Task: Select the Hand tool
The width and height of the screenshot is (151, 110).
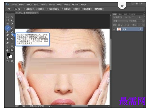Action: 7,50
